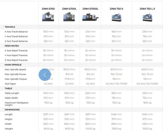Screen dimensions: 163x133
Task: Click the Table Length row label
Action: point(12,93)
